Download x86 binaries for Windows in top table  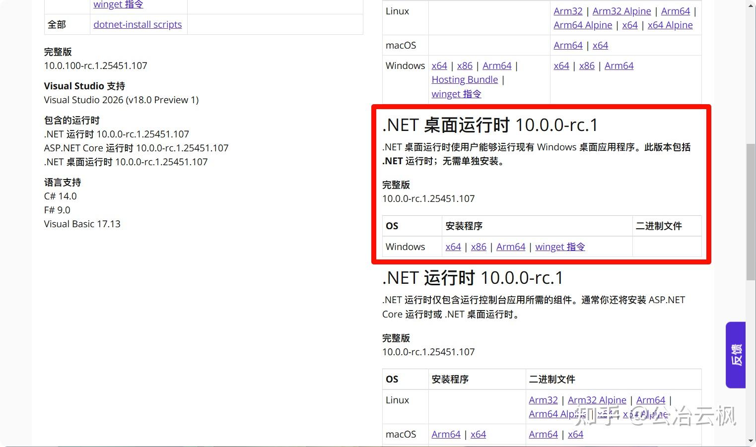click(586, 65)
